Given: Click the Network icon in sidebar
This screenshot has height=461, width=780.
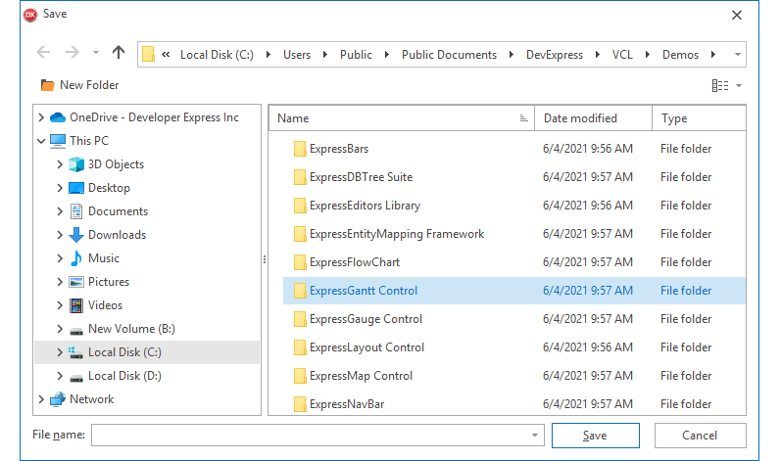Looking at the screenshot, I should (57, 399).
